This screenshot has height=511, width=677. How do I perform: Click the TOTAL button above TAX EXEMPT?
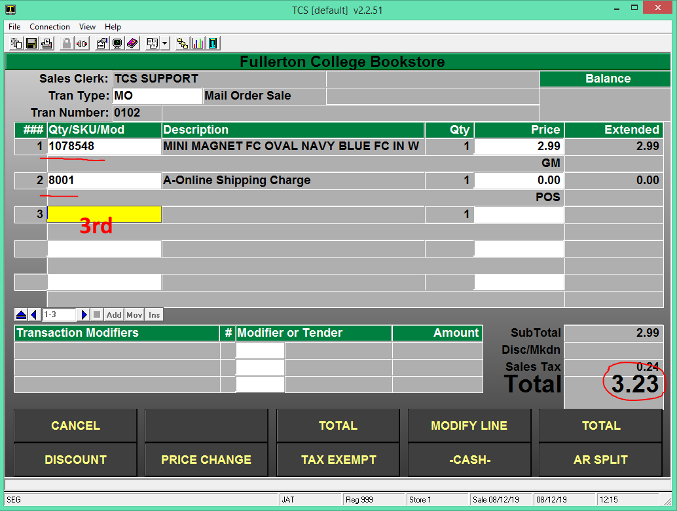(338, 425)
